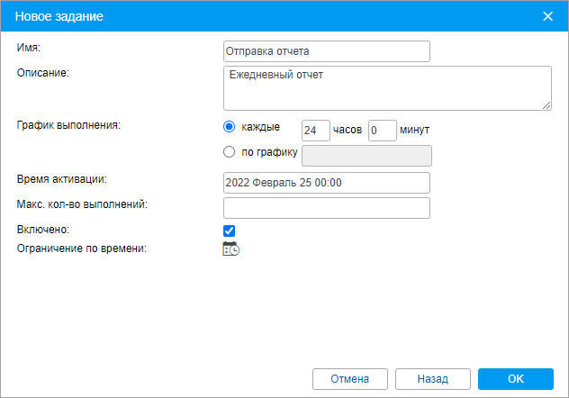Focus the hours field showing 24
This screenshot has width=569, height=398.
point(315,131)
